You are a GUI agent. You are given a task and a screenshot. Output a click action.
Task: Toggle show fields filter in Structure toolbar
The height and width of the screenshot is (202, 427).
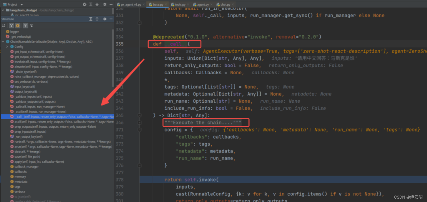17,26
